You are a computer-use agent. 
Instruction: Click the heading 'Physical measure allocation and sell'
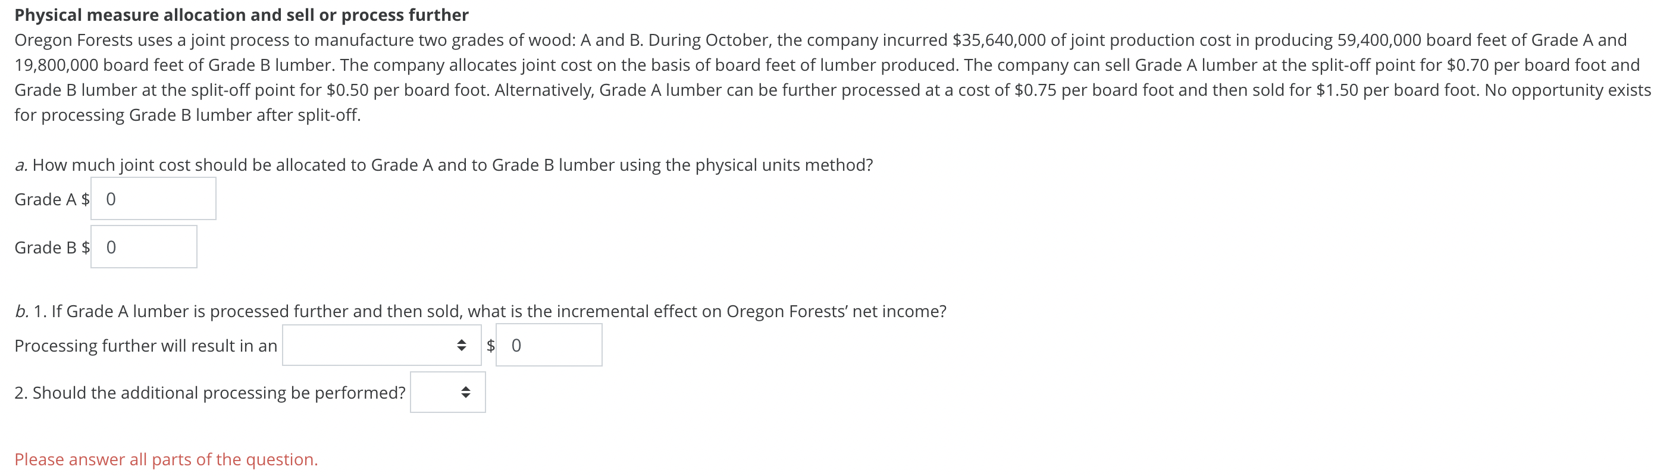tap(240, 14)
